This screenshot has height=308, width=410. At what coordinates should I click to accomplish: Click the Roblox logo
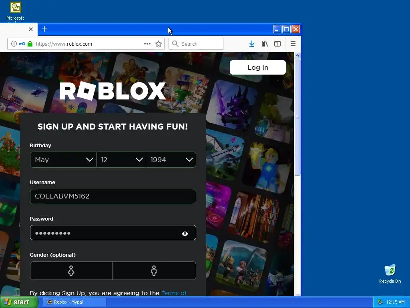point(113,91)
